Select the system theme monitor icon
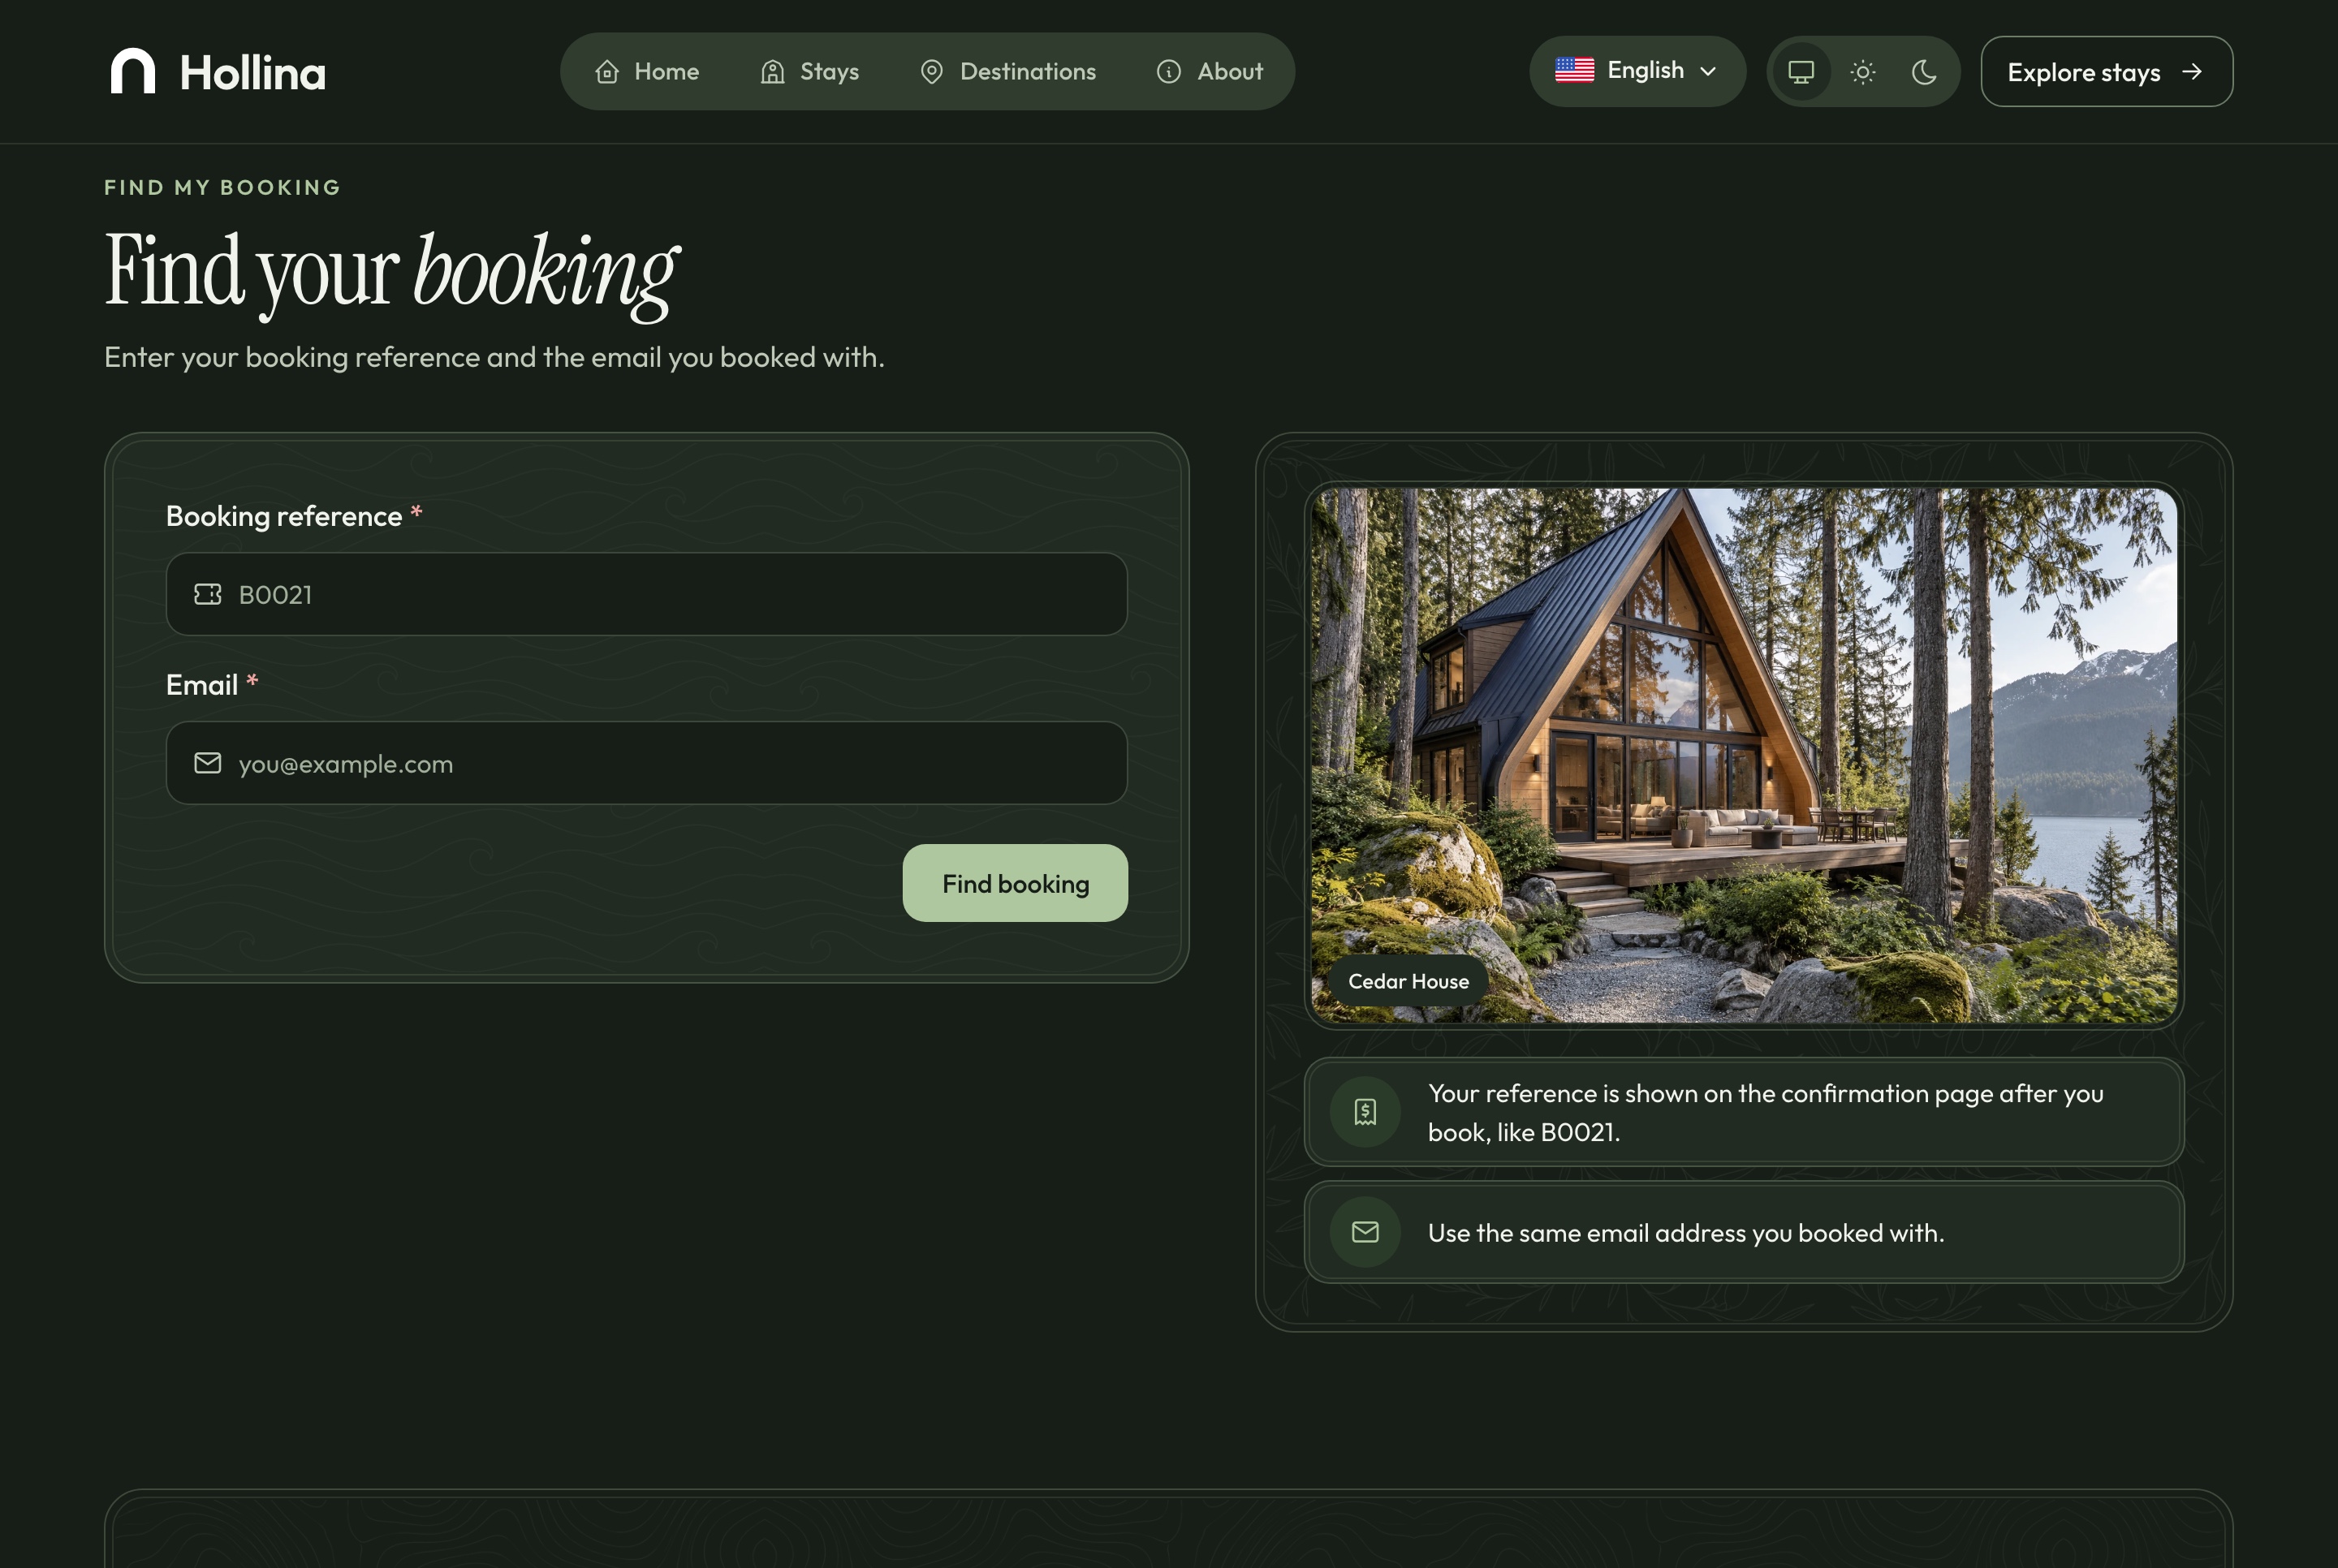This screenshot has height=1568, width=2338. [x=1801, y=72]
